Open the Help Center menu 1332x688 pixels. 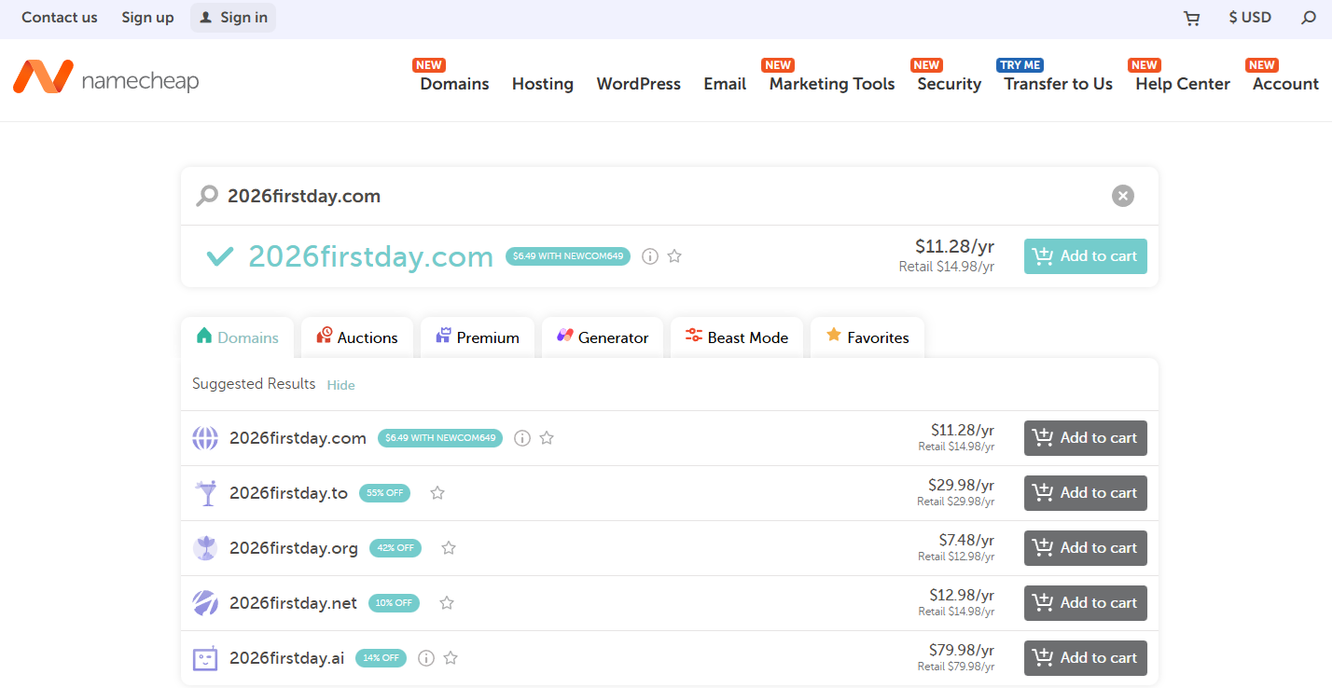point(1183,84)
